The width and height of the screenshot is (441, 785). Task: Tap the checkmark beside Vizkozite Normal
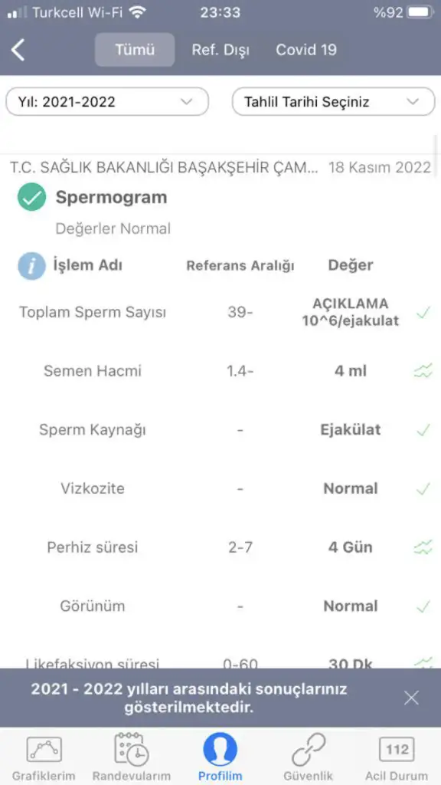click(x=423, y=488)
